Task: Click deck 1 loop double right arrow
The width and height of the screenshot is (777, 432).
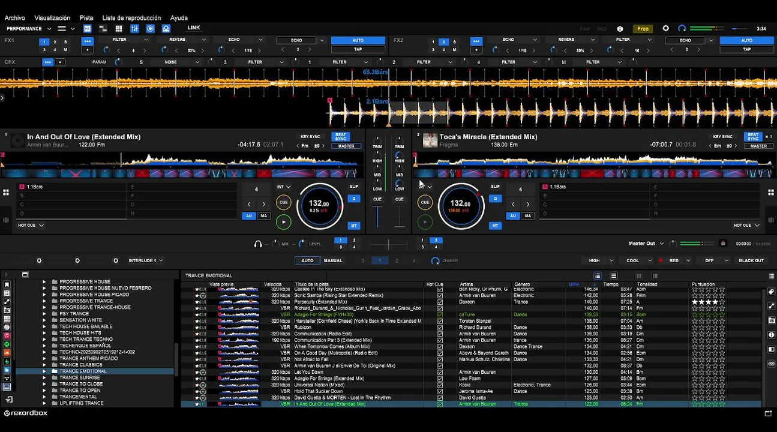Action: point(263,205)
